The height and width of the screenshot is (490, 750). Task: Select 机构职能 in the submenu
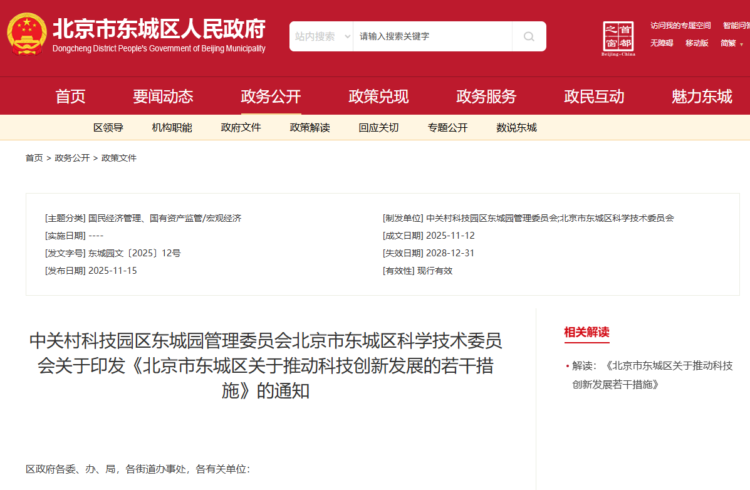(172, 127)
